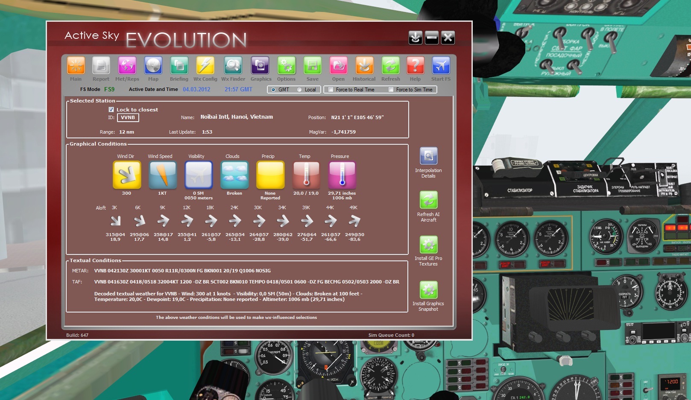
Task: Click the Refresh toolbar icon
Action: click(x=391, y=66)
